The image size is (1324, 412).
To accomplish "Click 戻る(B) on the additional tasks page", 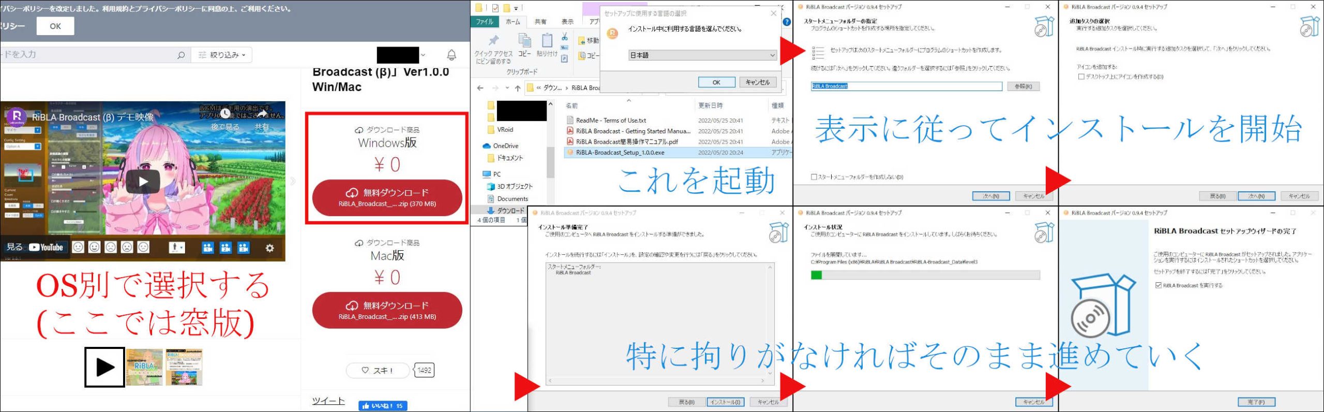I will click(x=1217, y=196).
